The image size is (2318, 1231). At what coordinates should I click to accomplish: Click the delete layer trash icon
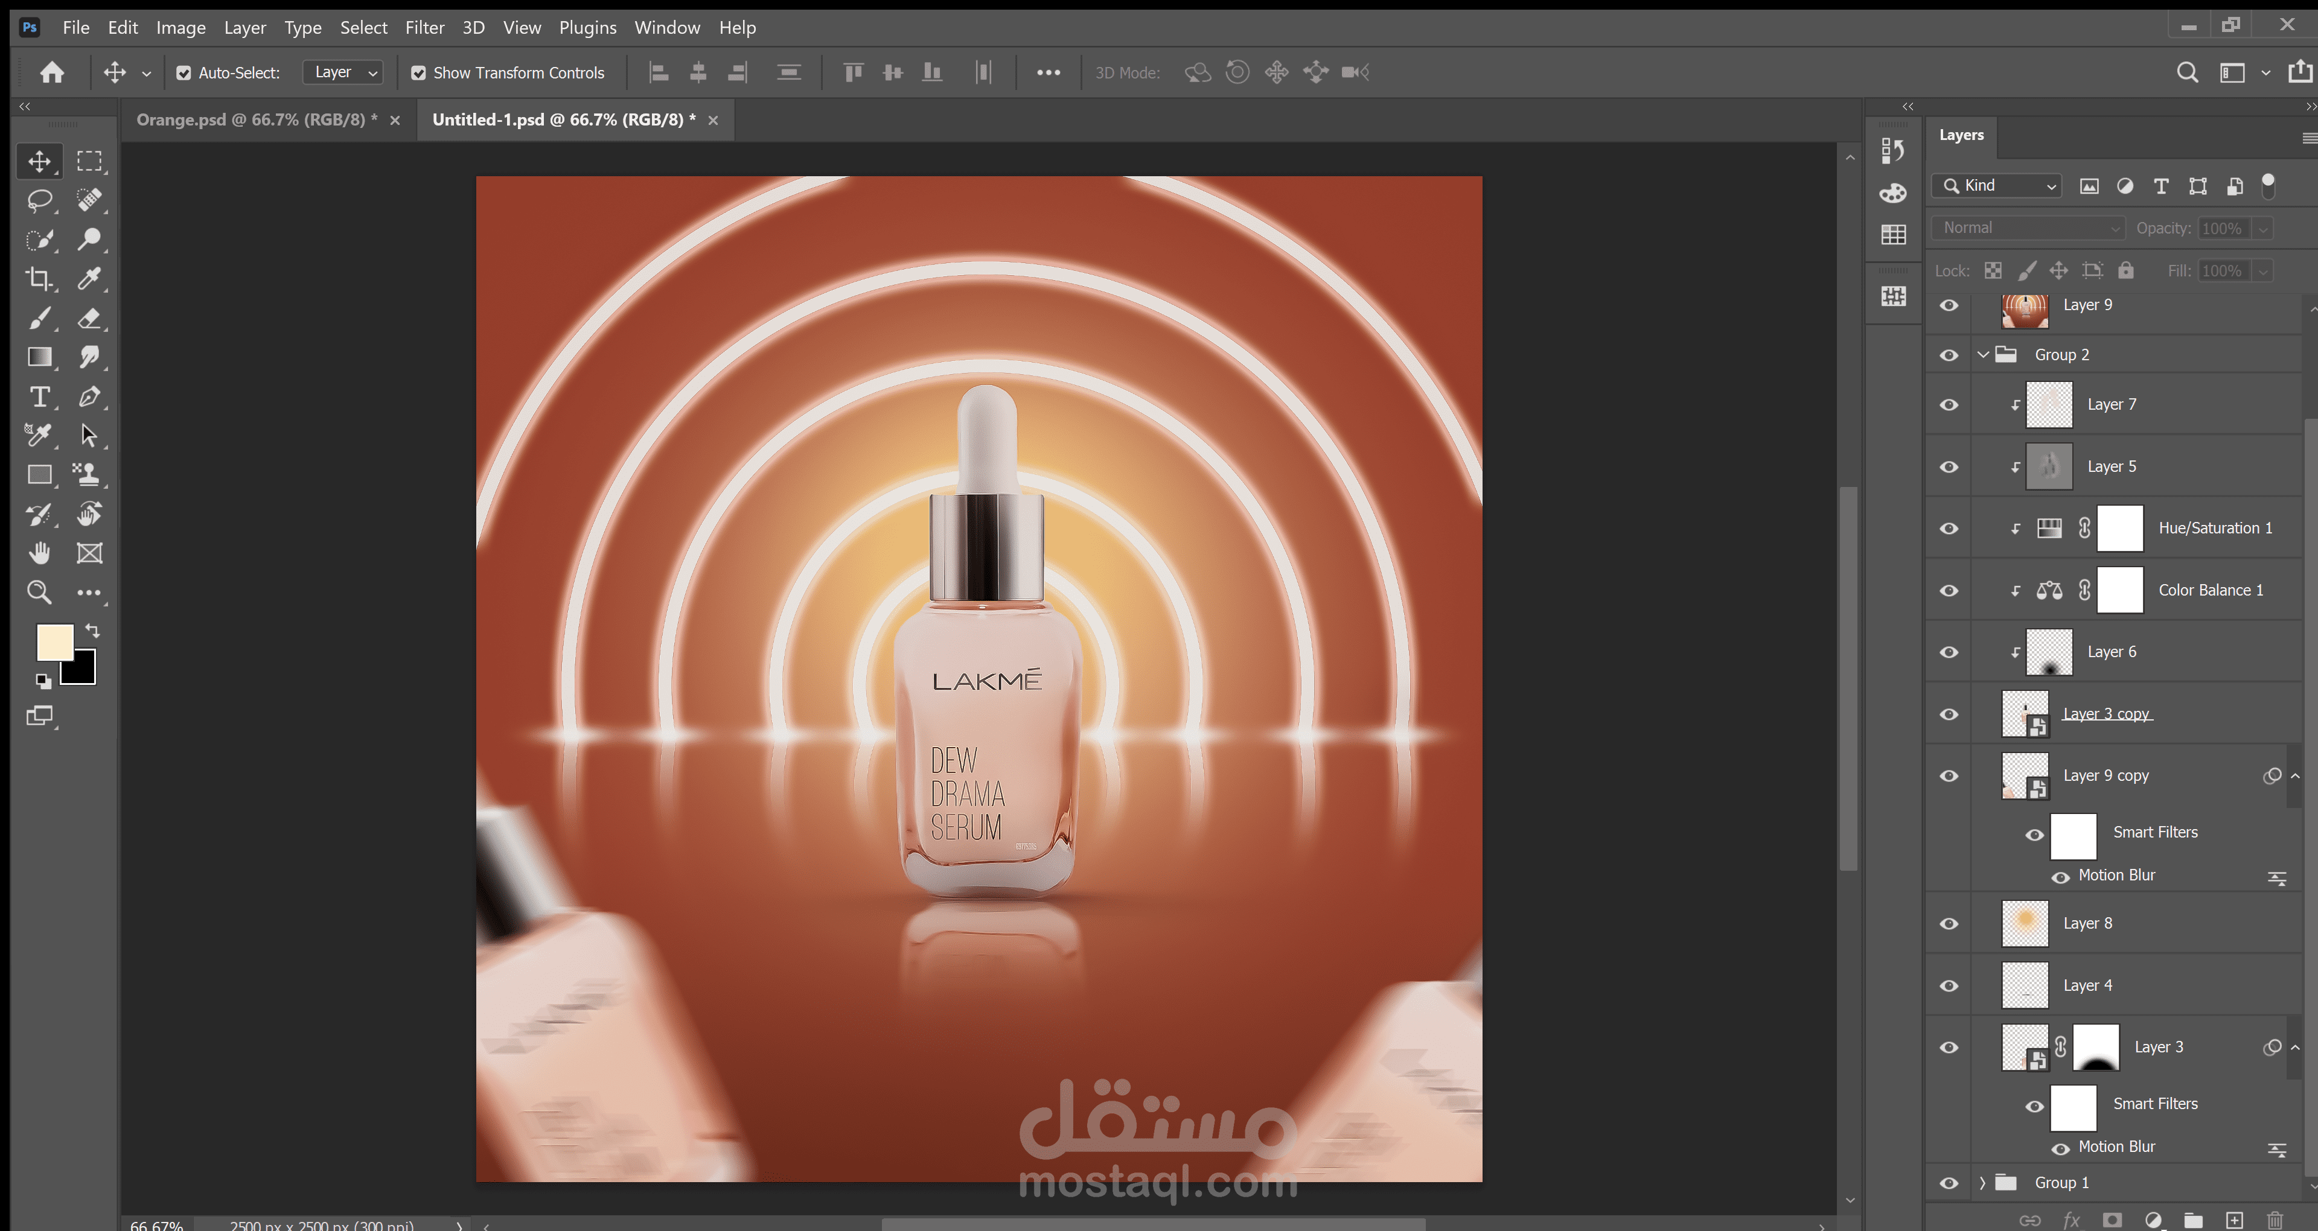pos(2275,1220)
